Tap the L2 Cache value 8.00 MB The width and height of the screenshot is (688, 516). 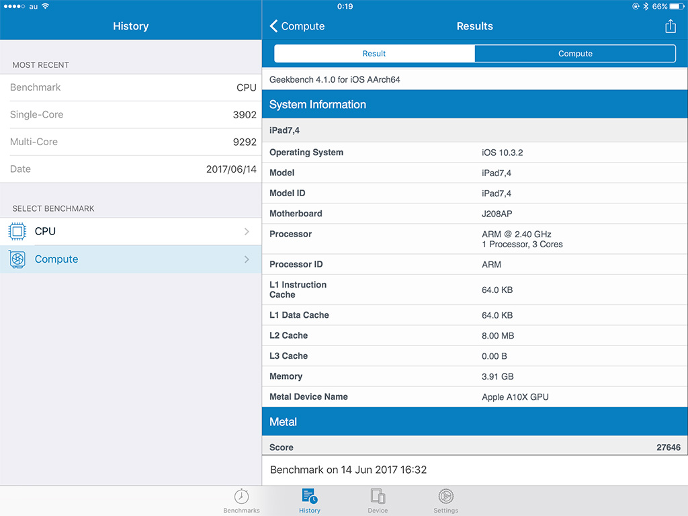coord(498,336)
